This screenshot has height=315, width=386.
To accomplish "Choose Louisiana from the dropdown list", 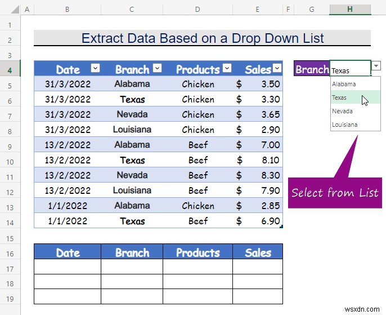I will pos(356,125).
